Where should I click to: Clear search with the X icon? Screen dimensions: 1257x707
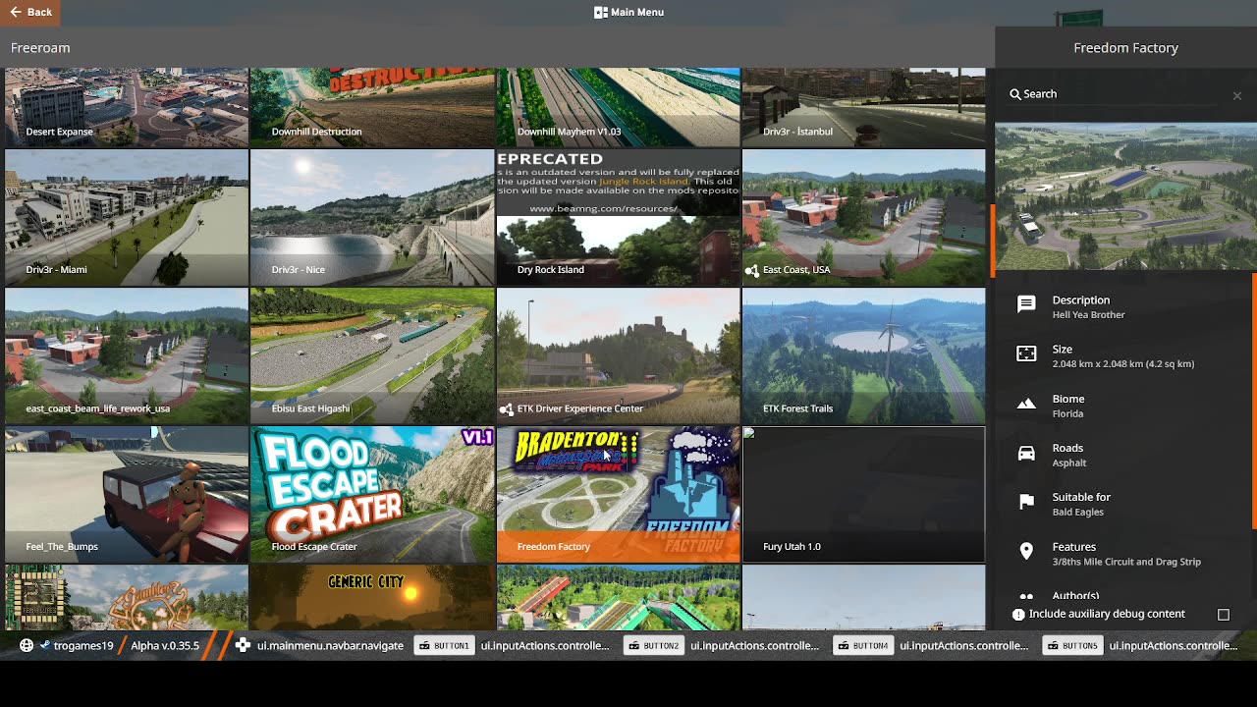tap(1236, 95)
